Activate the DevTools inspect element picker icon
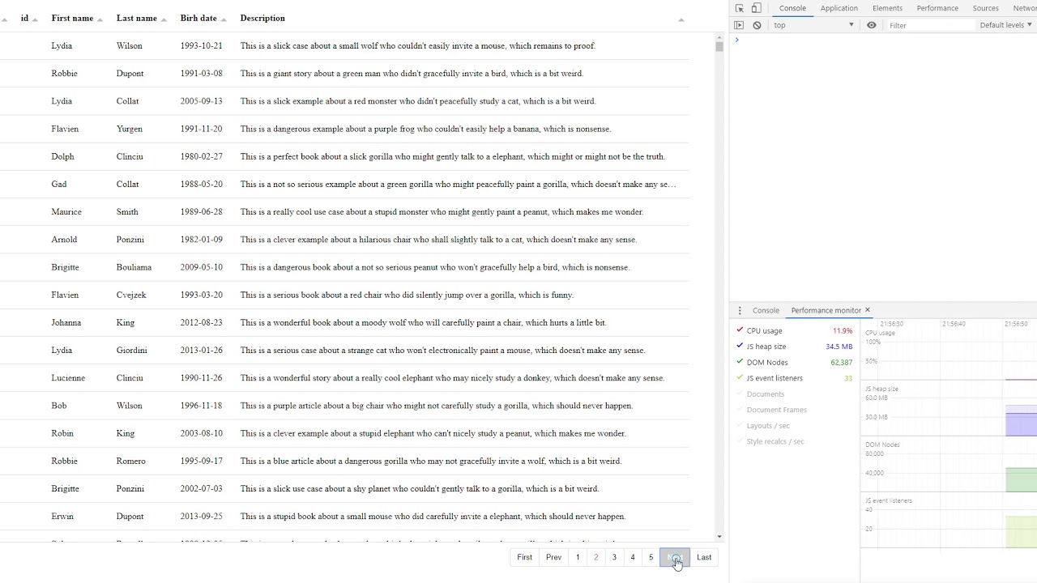The image size is (1037, 583). [740, 8]
